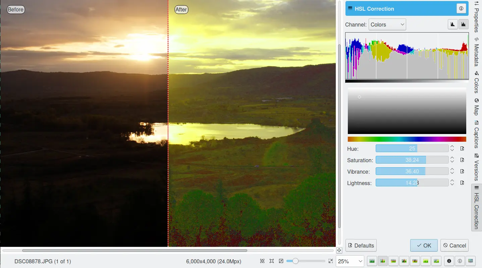
Task: Enable mouse-over preview mode icon
Action: click(436, 261)
